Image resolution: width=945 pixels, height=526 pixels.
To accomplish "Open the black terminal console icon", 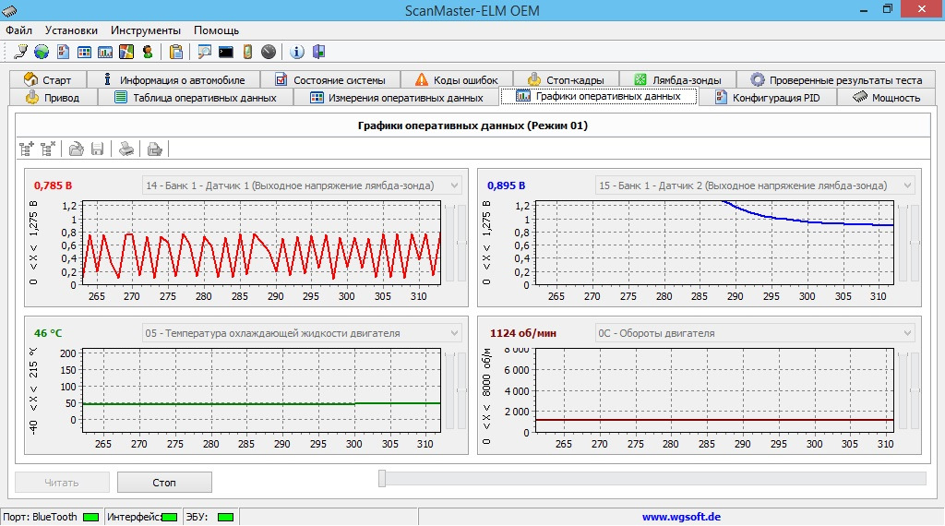I will tap(225, 52).
